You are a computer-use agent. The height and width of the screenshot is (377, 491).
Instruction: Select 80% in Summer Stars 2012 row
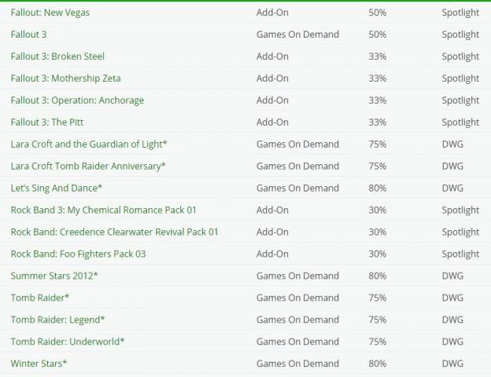[378, 276]
